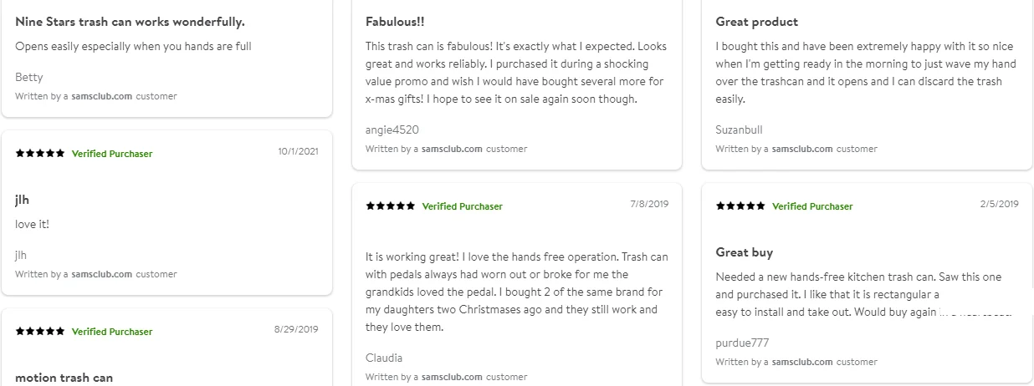Select reviewer name angie4520

tap(392, 130)
